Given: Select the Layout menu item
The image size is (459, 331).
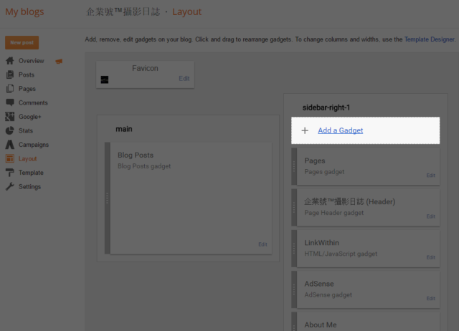Looking at the screenshot, I should coord(27,158).
